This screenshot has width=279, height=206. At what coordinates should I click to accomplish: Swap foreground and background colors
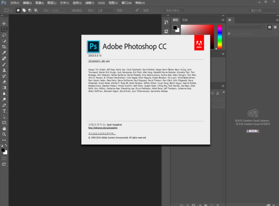(6, 145)
